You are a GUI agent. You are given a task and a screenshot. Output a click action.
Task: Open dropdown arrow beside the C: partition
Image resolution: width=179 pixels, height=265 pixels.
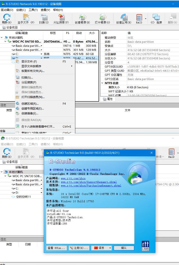(42, 54)
